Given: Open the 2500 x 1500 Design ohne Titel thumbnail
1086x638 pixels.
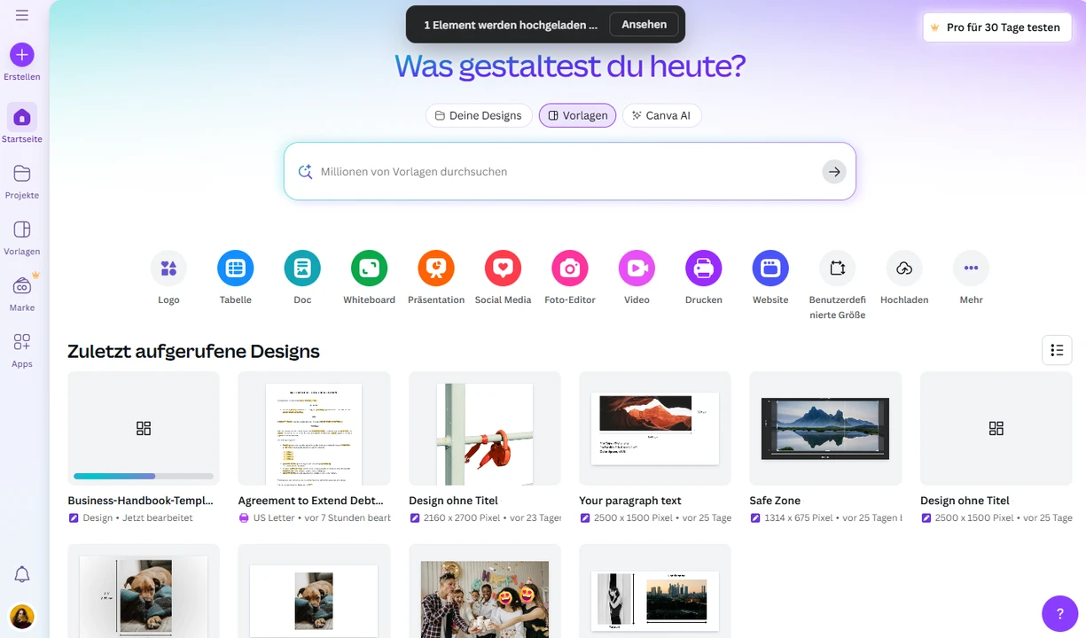Looking at the screenshot, I should pyautogui.click(x=996, y=428).
